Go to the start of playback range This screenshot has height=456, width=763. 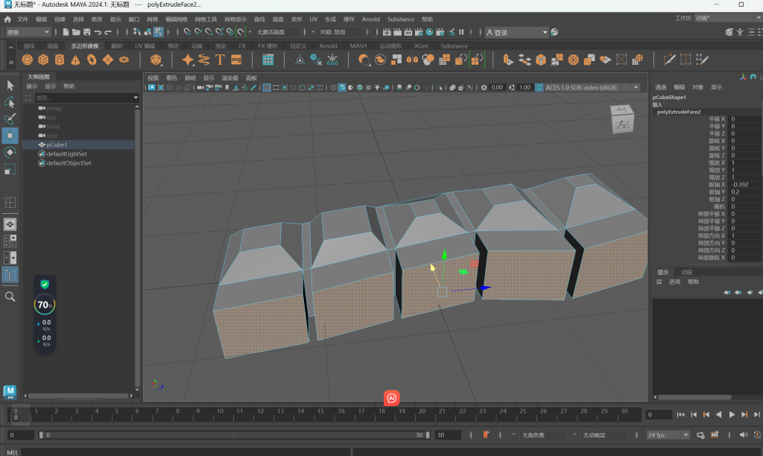click(x=681, y=414)
